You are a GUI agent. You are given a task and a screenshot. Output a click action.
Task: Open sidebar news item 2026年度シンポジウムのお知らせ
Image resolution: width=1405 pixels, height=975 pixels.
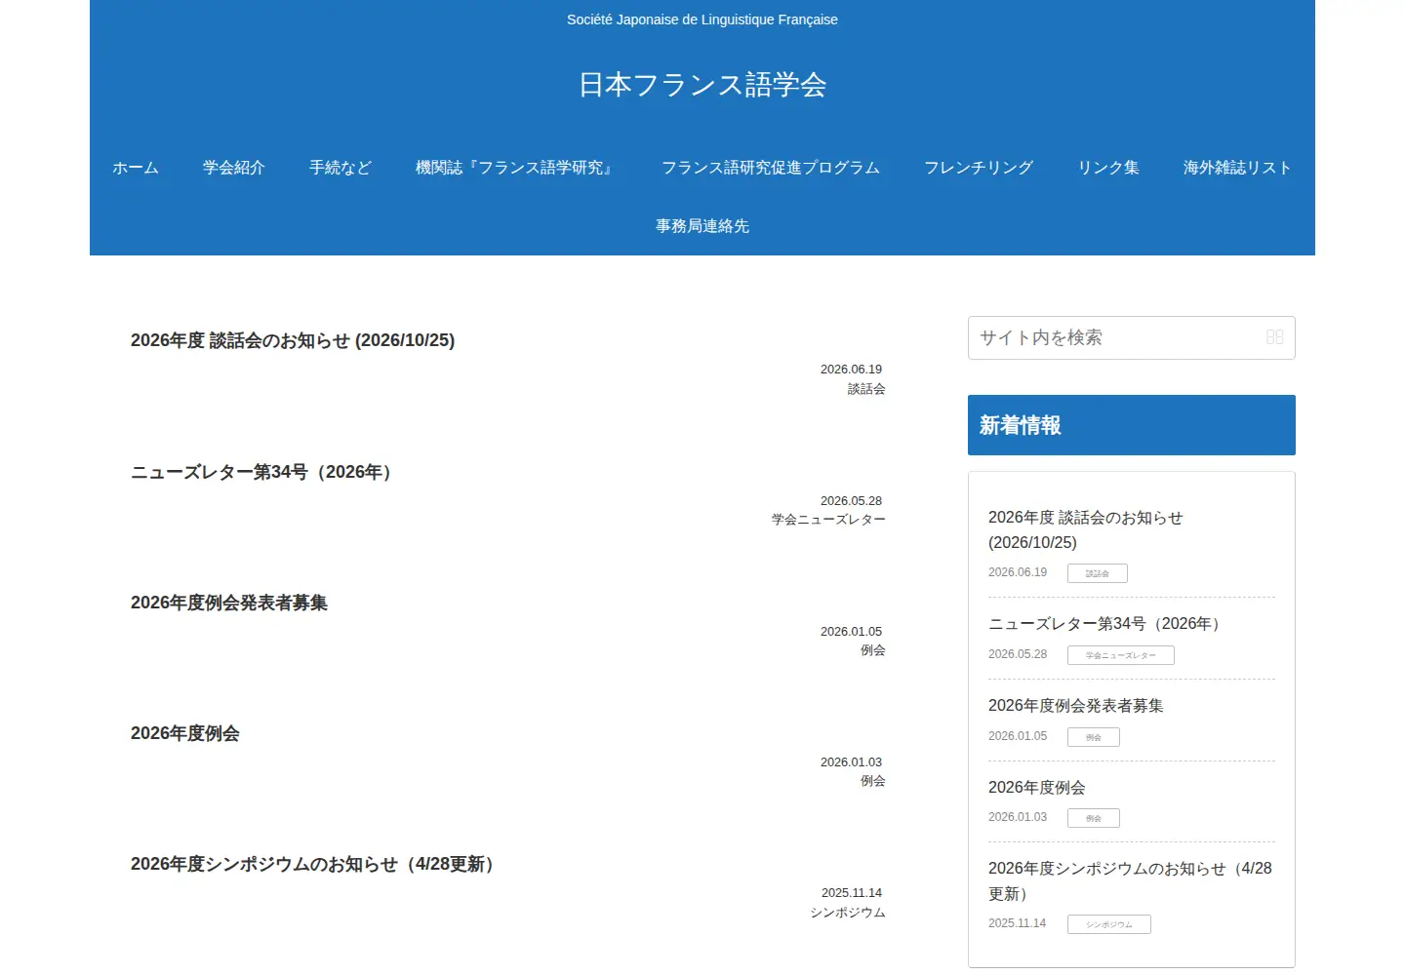[x=1130, y=881]
